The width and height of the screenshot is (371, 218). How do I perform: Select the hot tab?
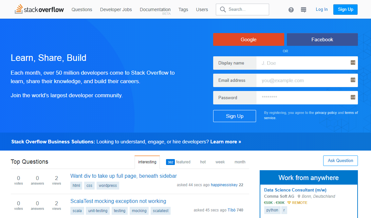[203, 162]
